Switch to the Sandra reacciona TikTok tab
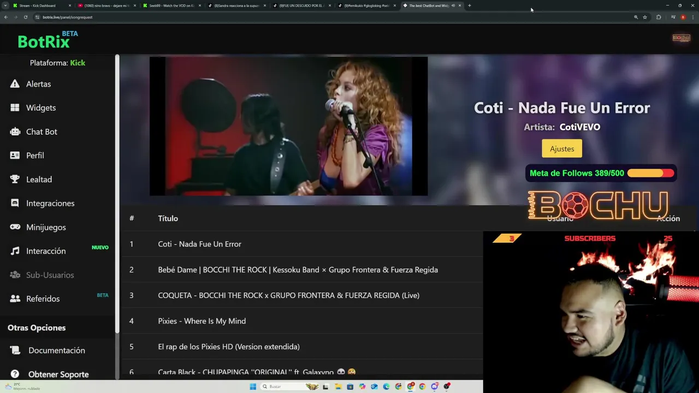 (236, 5)
